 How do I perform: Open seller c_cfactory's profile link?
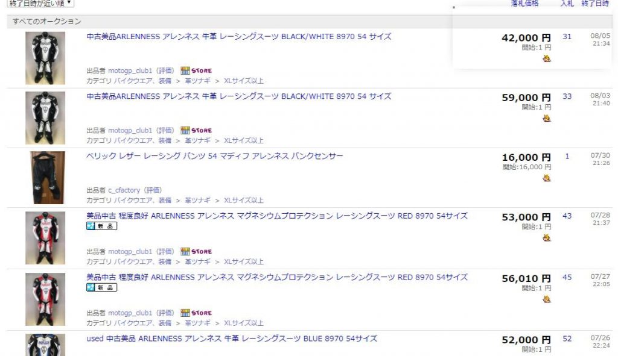[124, 190]
